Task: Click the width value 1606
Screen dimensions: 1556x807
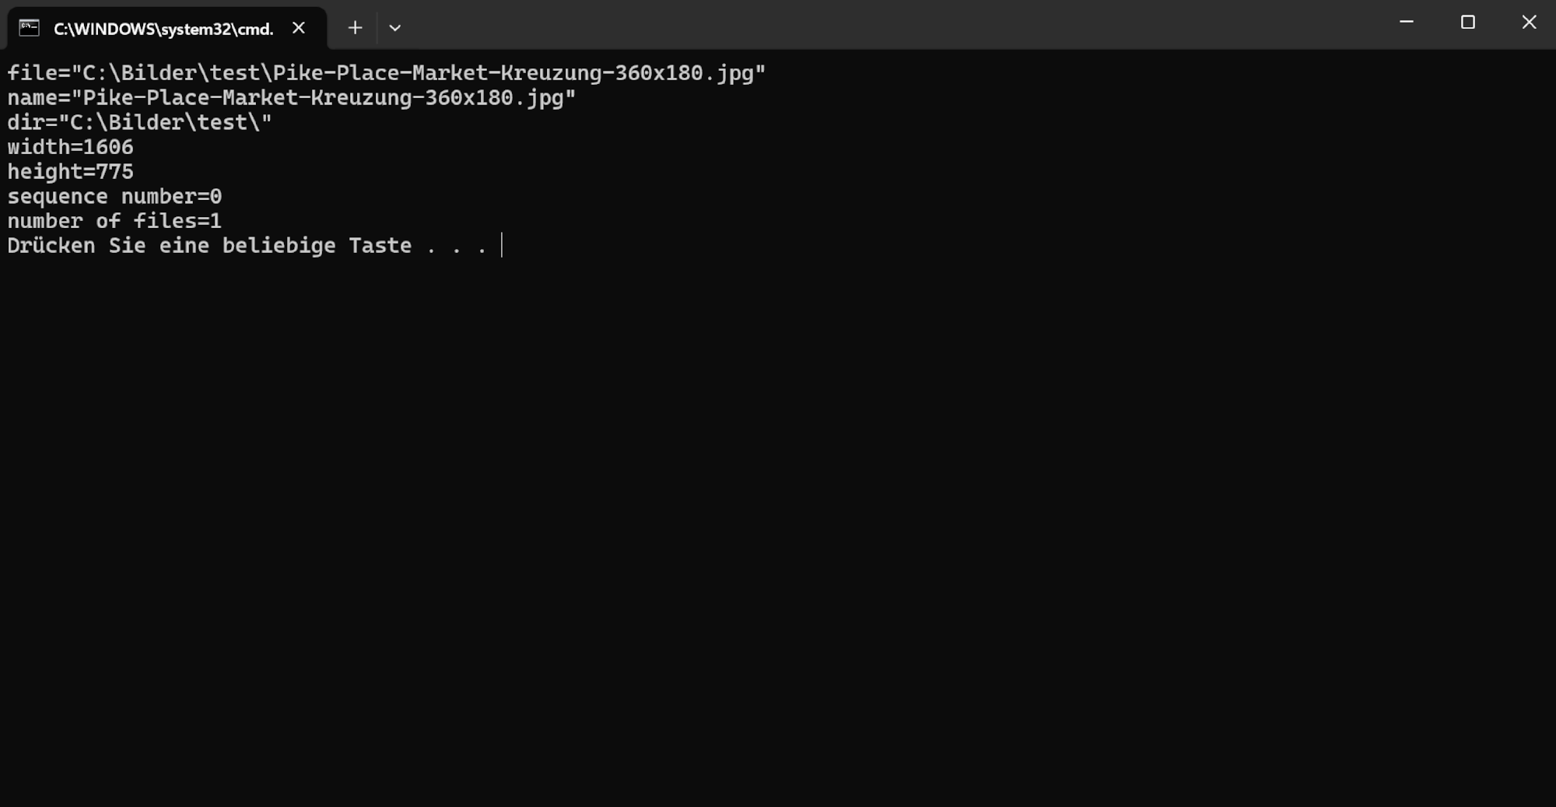Action: tap(108, 147)
